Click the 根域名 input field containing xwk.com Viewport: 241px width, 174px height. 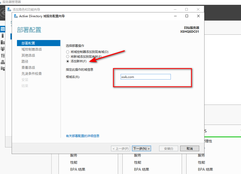pos(145,77)
